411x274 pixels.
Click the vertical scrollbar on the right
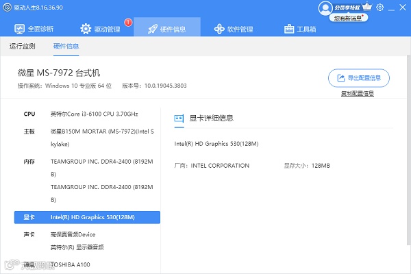pyautogui.click(x=409, y=150)
